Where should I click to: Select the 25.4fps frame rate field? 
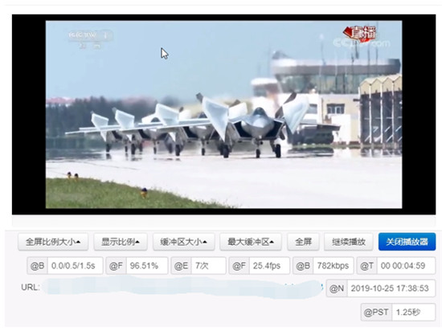[x=269, y=266]
